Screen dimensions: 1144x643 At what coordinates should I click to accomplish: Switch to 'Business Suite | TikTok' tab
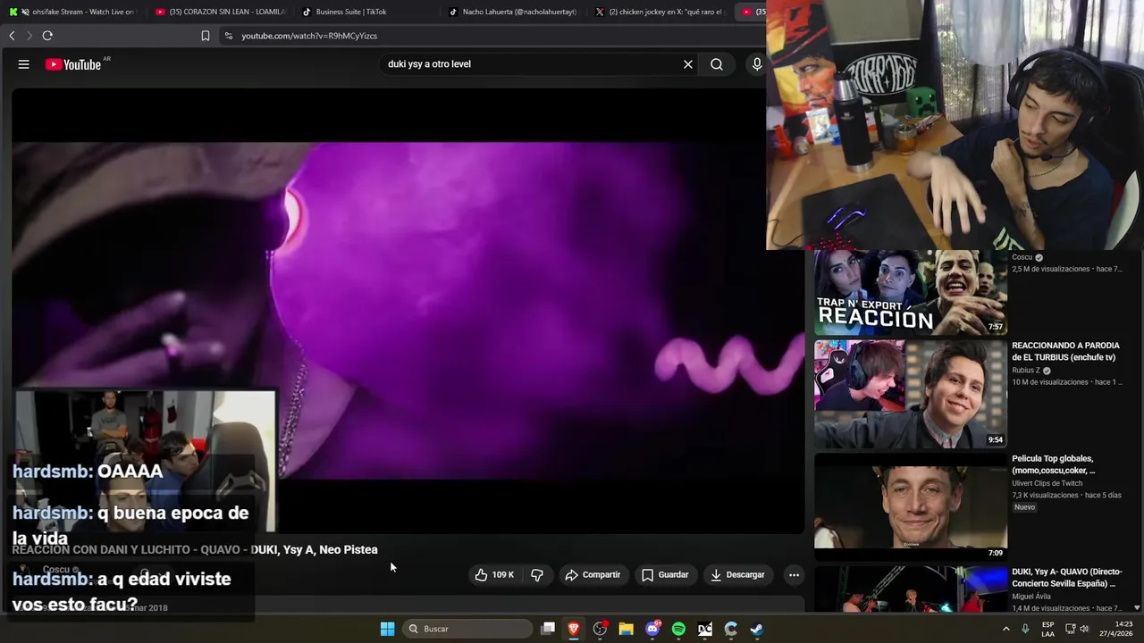tap(366, 12)
